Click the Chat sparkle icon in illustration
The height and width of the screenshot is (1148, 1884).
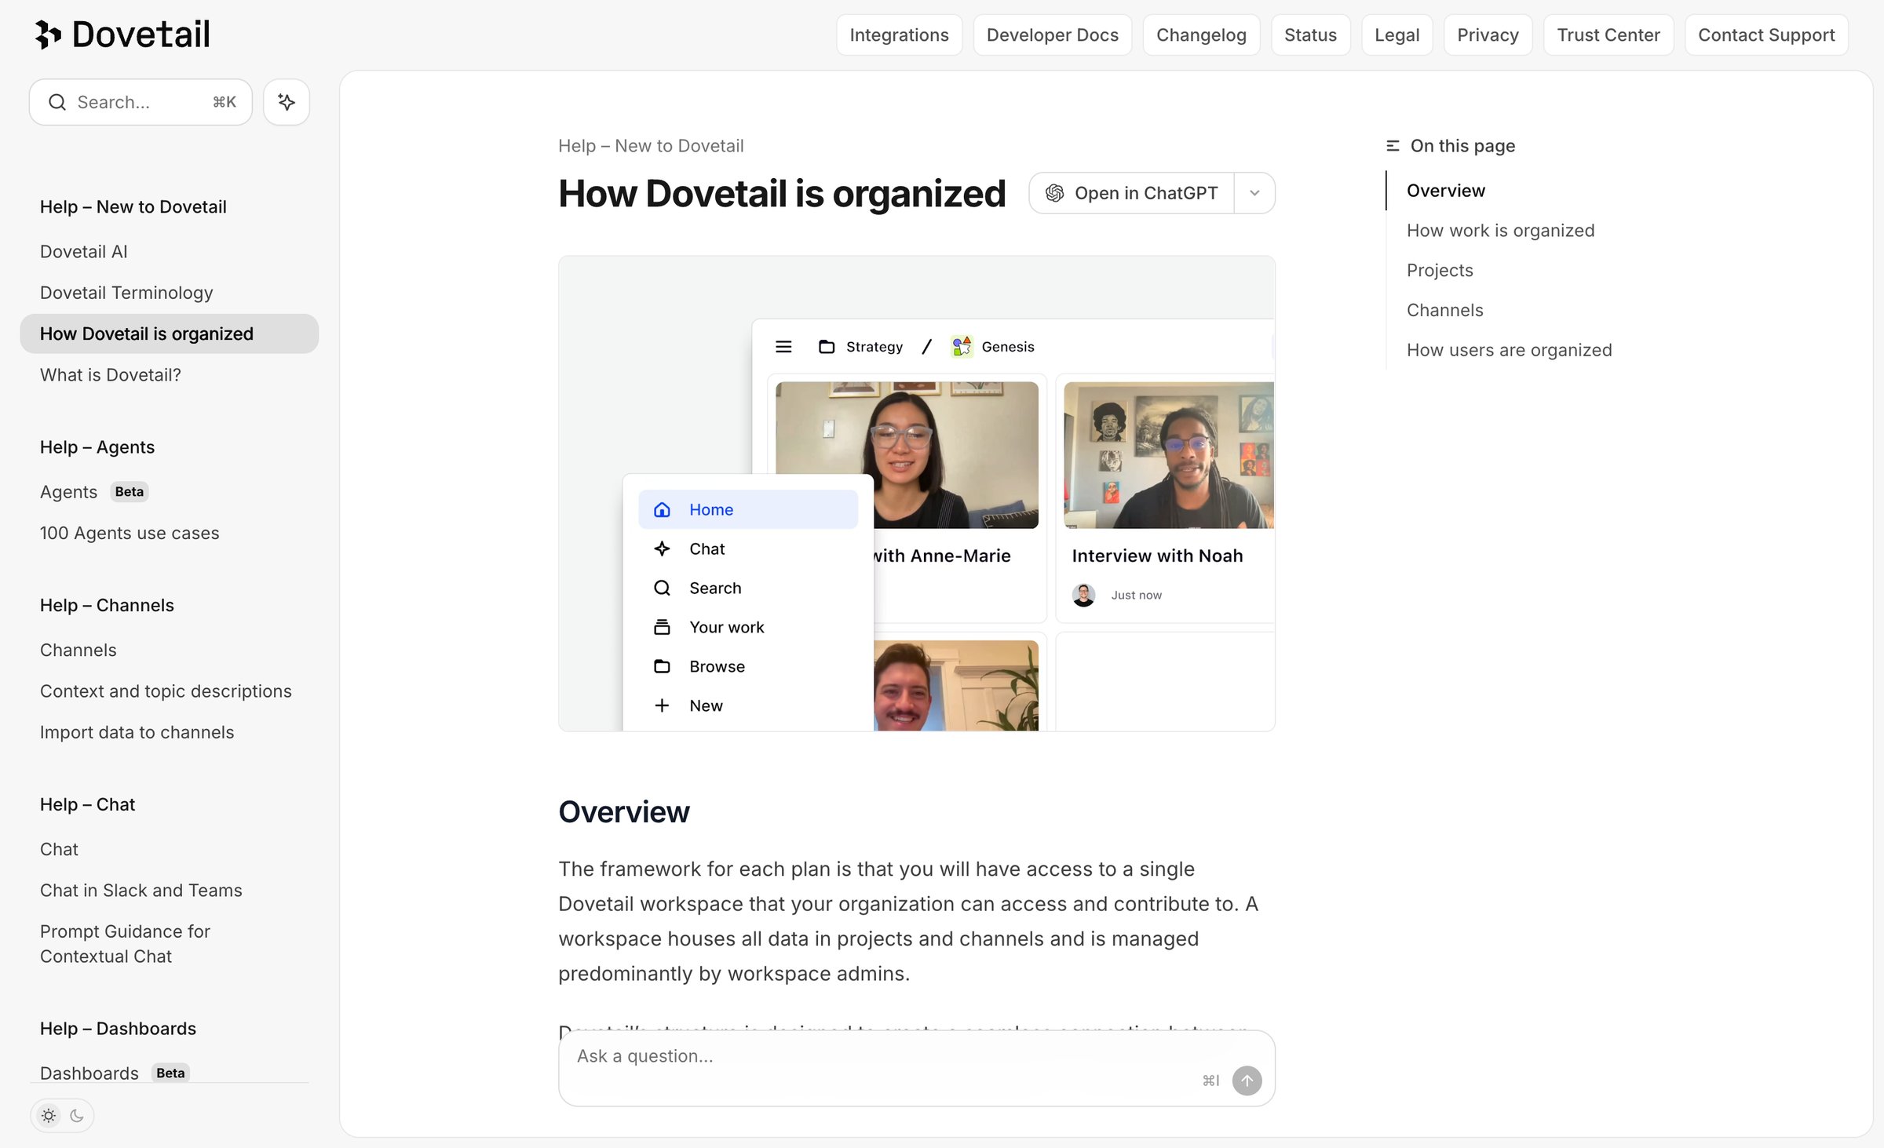click(662, 548)
